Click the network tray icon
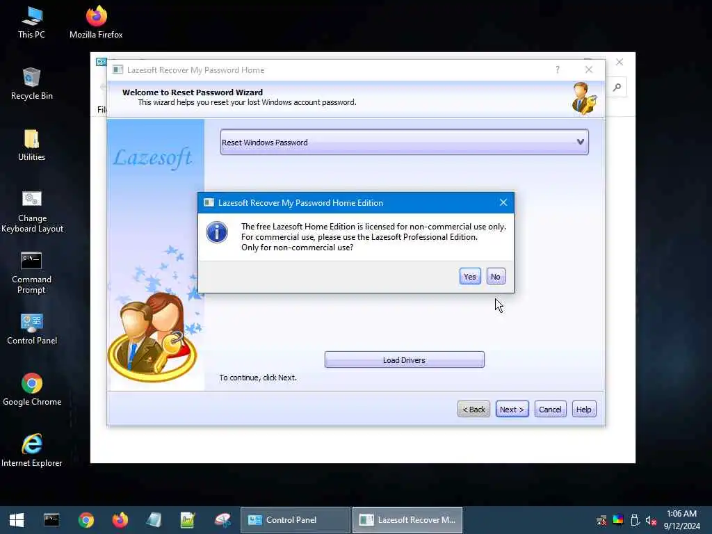Viewport: 712px width, 534px height. click(601, 520)
